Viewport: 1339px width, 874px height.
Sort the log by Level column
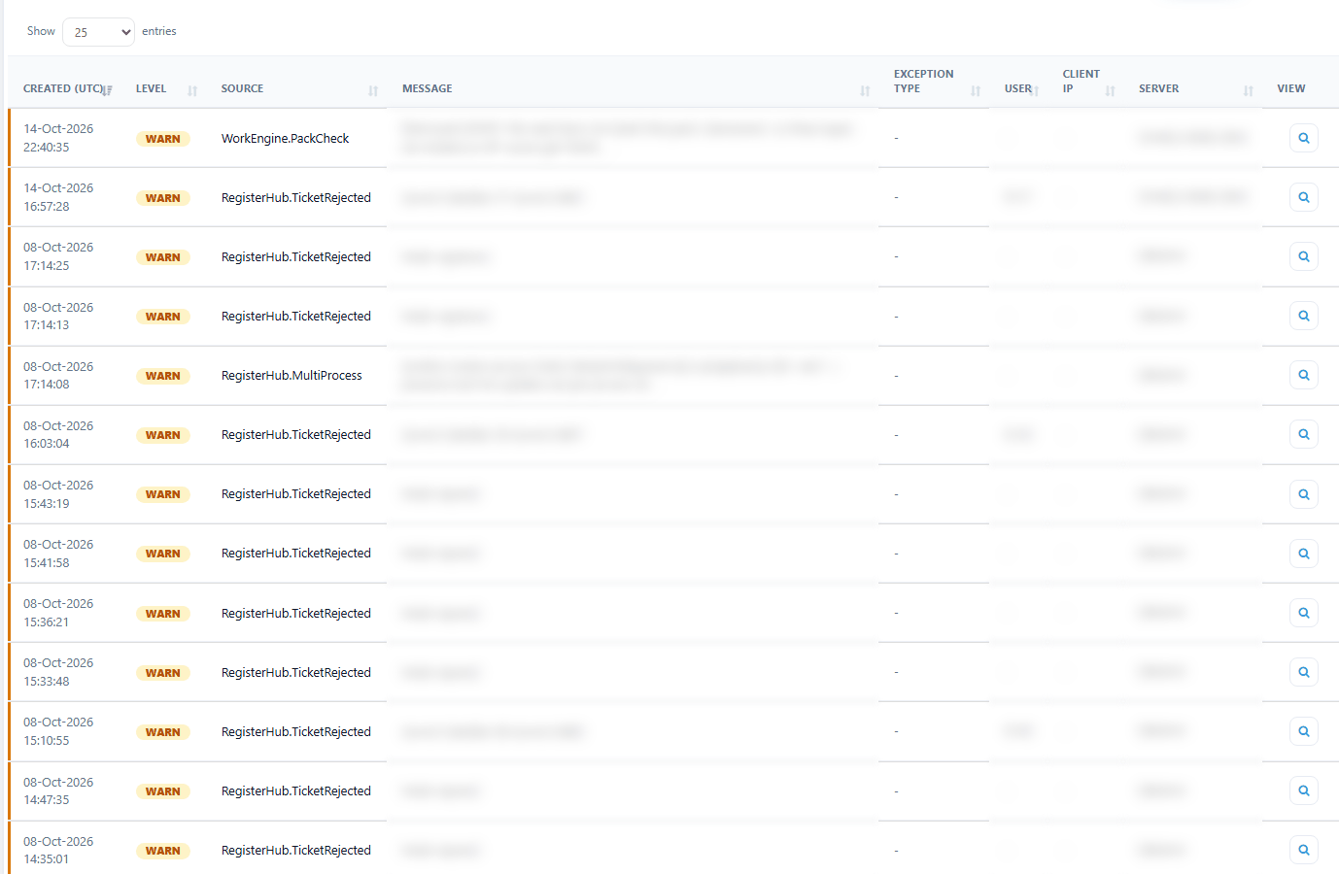tap(166, 88)
